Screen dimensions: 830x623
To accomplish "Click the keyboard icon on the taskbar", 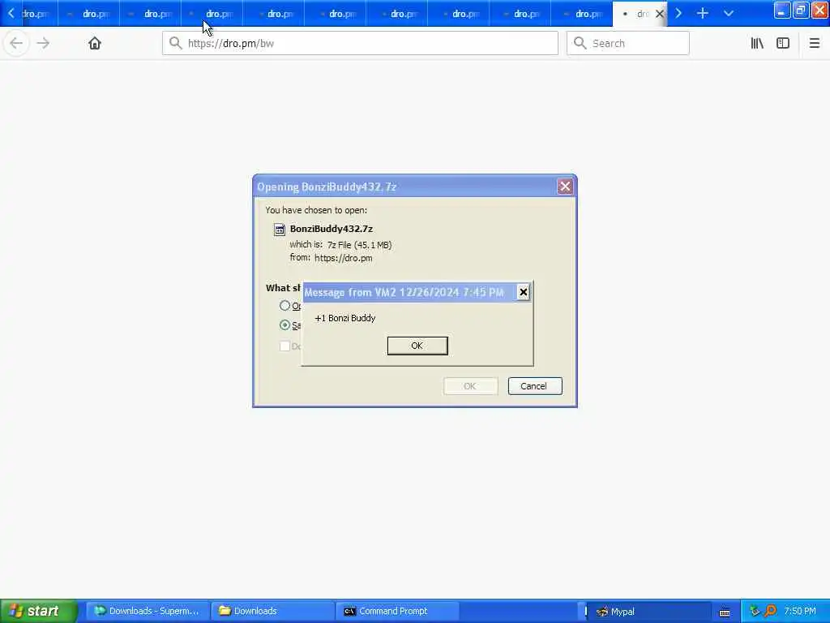I will click(x=725, y=612).
